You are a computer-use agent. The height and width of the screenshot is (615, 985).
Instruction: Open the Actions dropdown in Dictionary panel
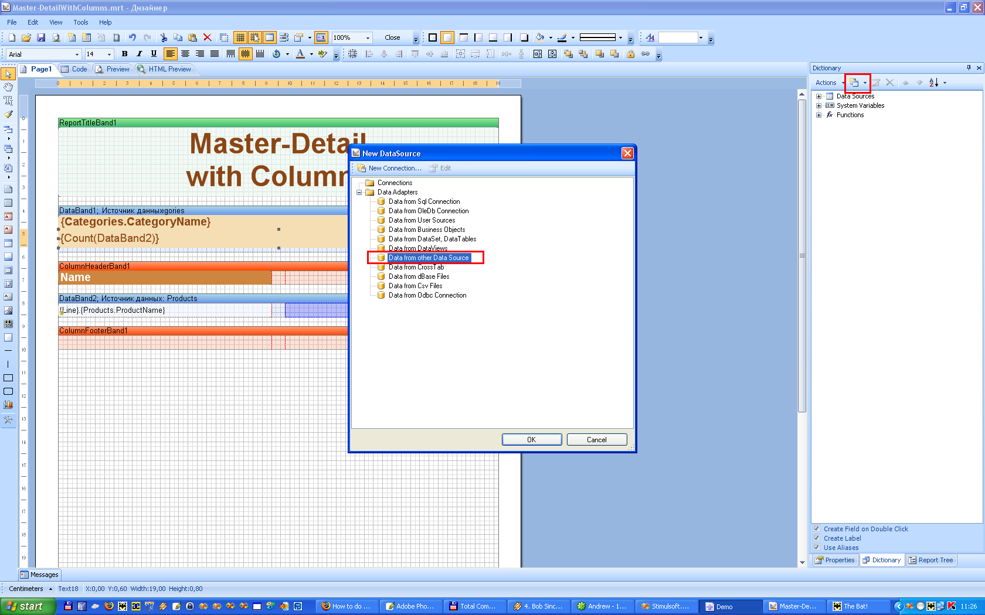[x=829, y=83]
